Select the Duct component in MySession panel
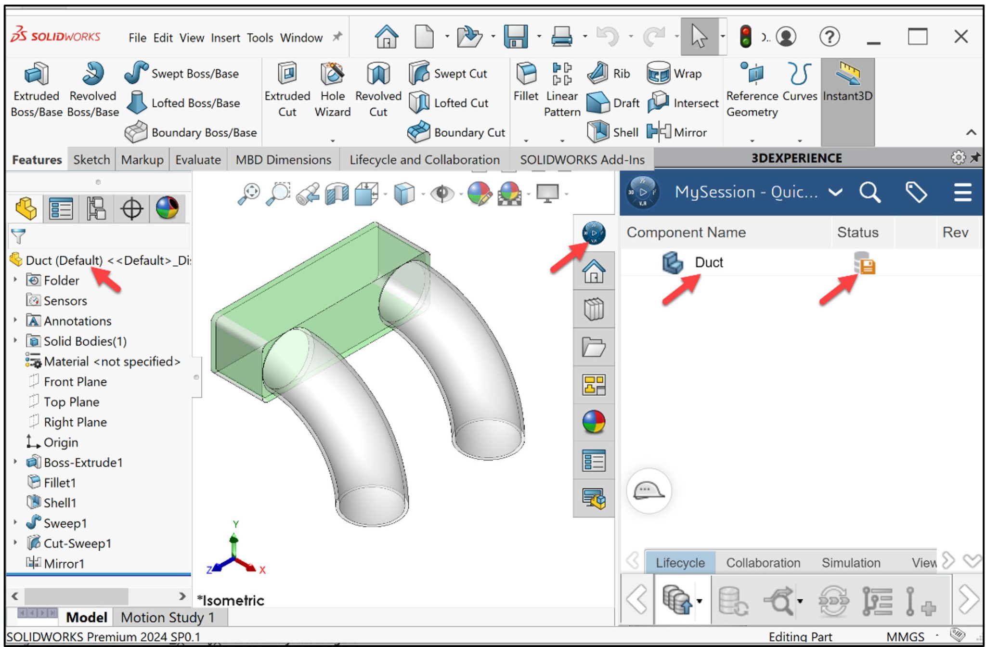This screenshot has width=986, height=647. [x=709, y=262]
